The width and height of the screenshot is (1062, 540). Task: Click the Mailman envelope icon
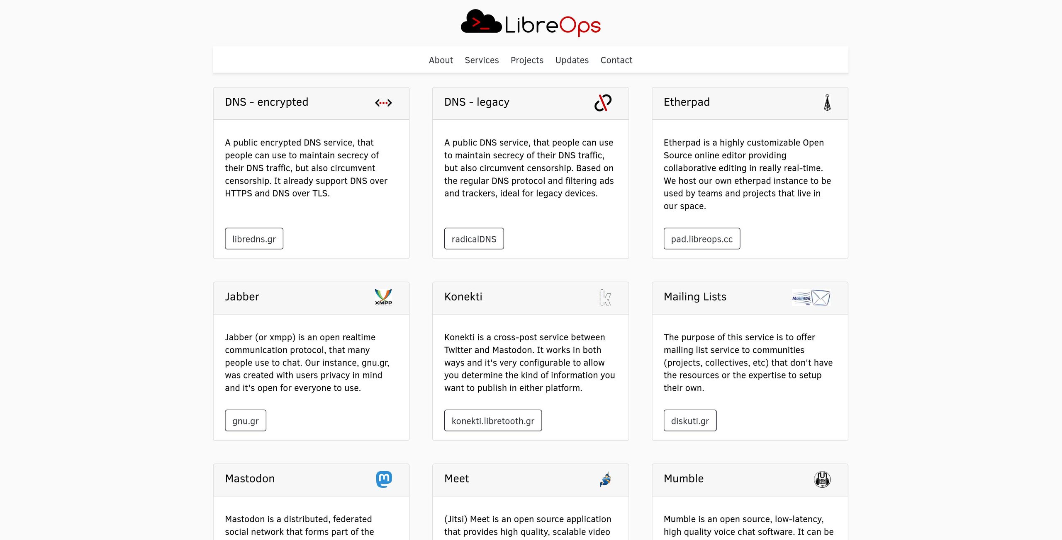pos(811,298)
